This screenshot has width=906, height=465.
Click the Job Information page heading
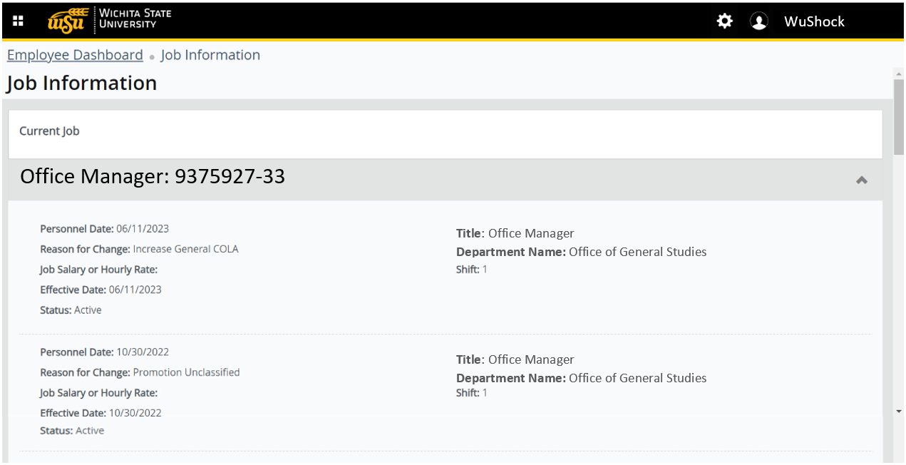[81, 83]
